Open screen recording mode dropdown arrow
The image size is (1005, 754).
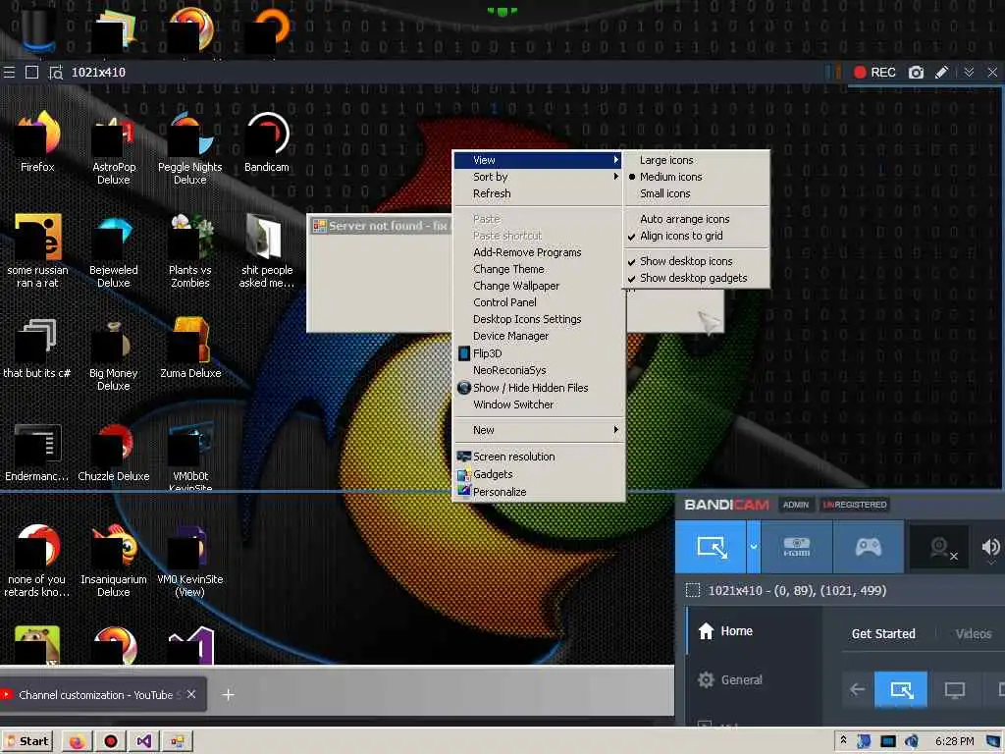click(754, 547)
